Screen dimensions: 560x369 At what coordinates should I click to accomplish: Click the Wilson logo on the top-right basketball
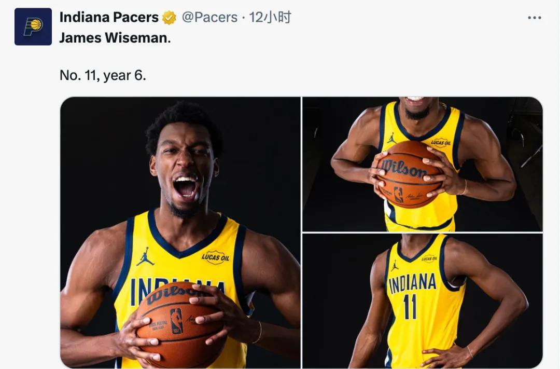(404, 169)
